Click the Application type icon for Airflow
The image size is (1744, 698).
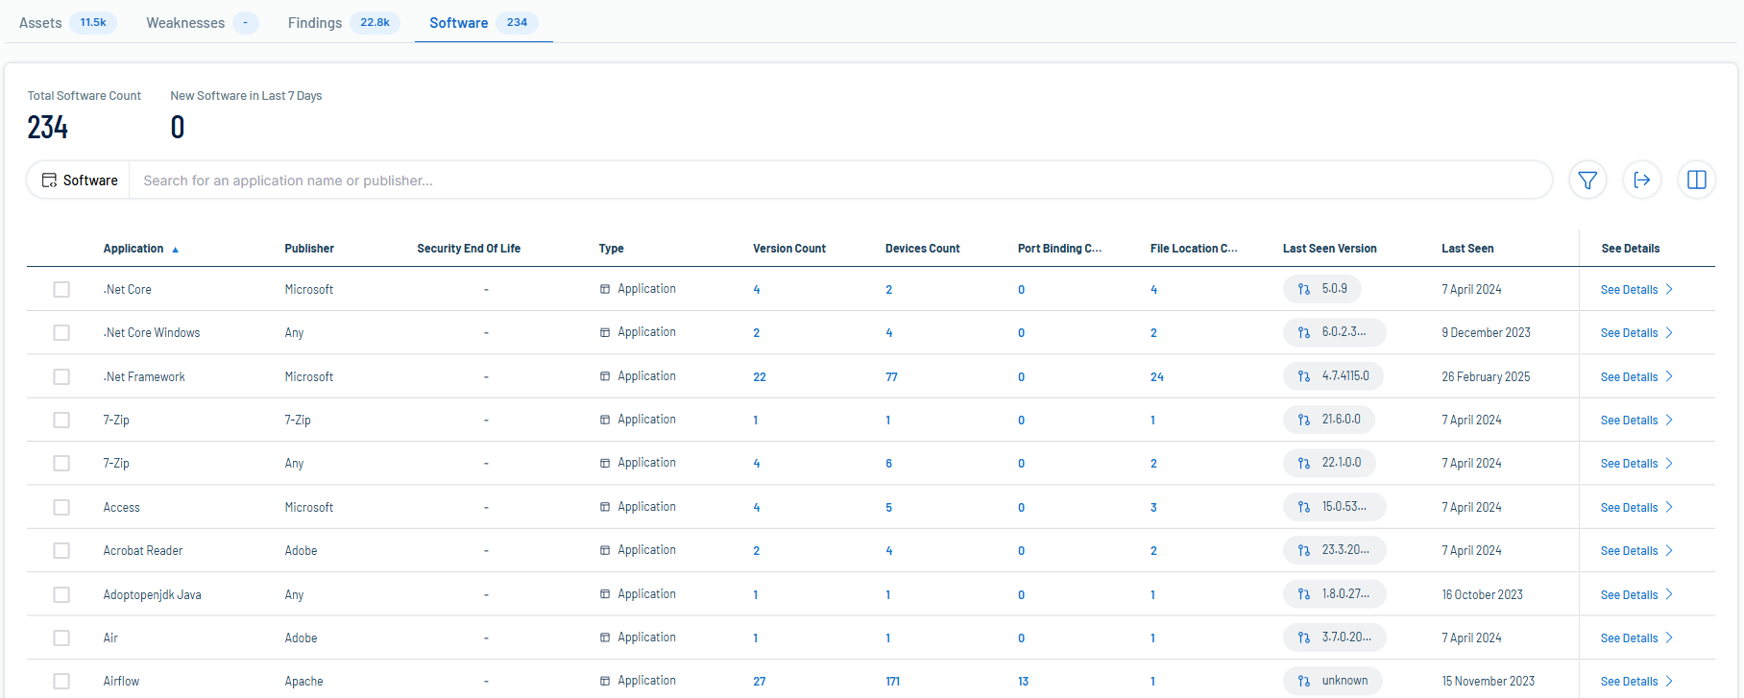point(605,681)
